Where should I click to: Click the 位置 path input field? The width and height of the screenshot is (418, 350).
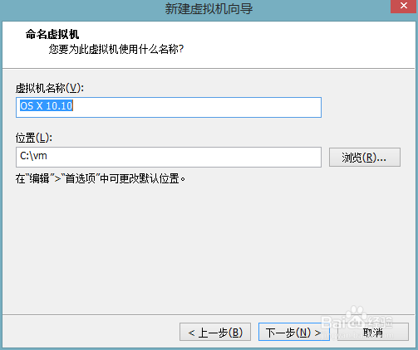[x=169, y=157]
